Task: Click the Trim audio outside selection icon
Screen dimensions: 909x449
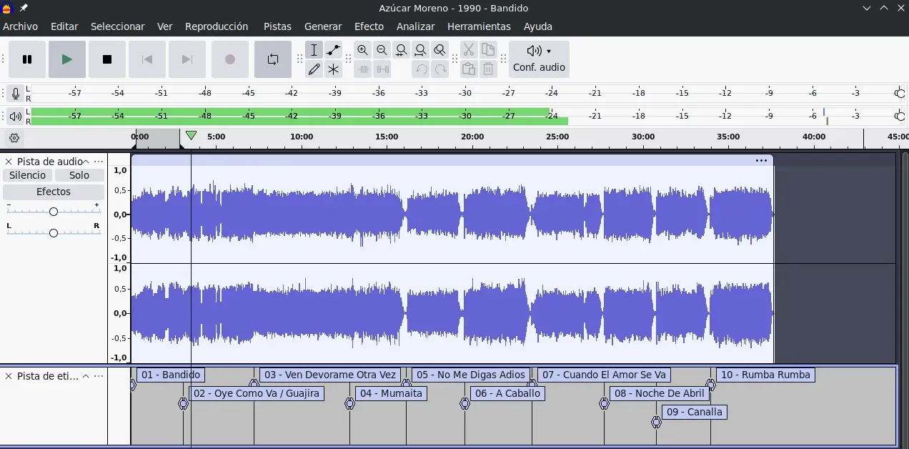Action: (x=363, y=69)
